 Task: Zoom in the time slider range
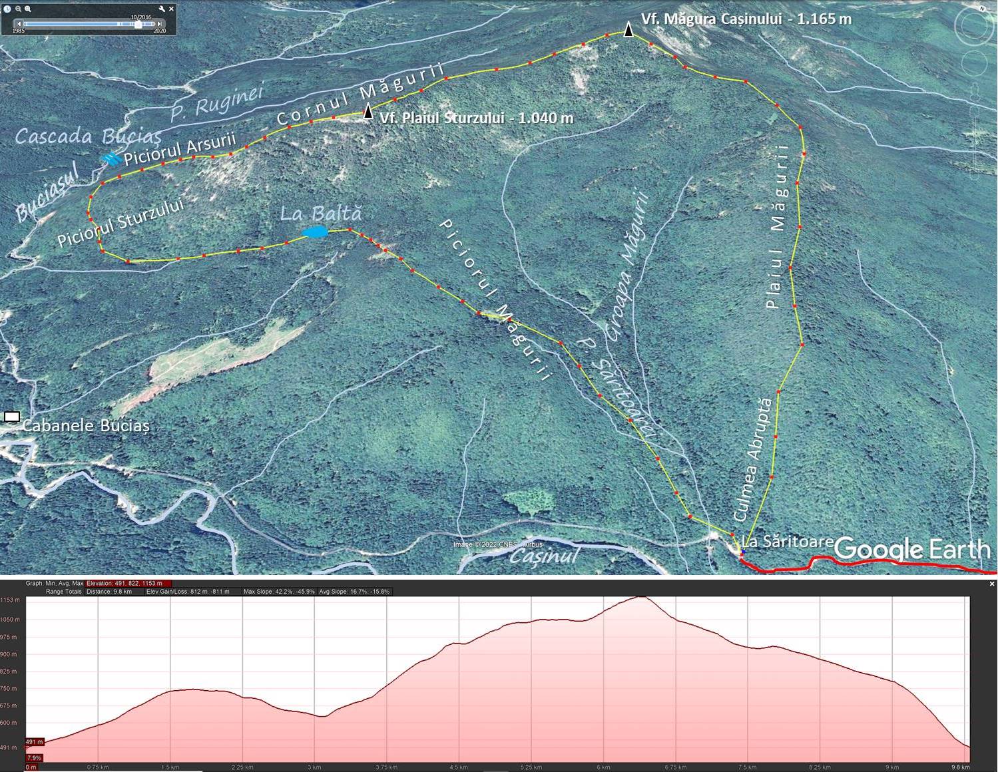point(27,9)
